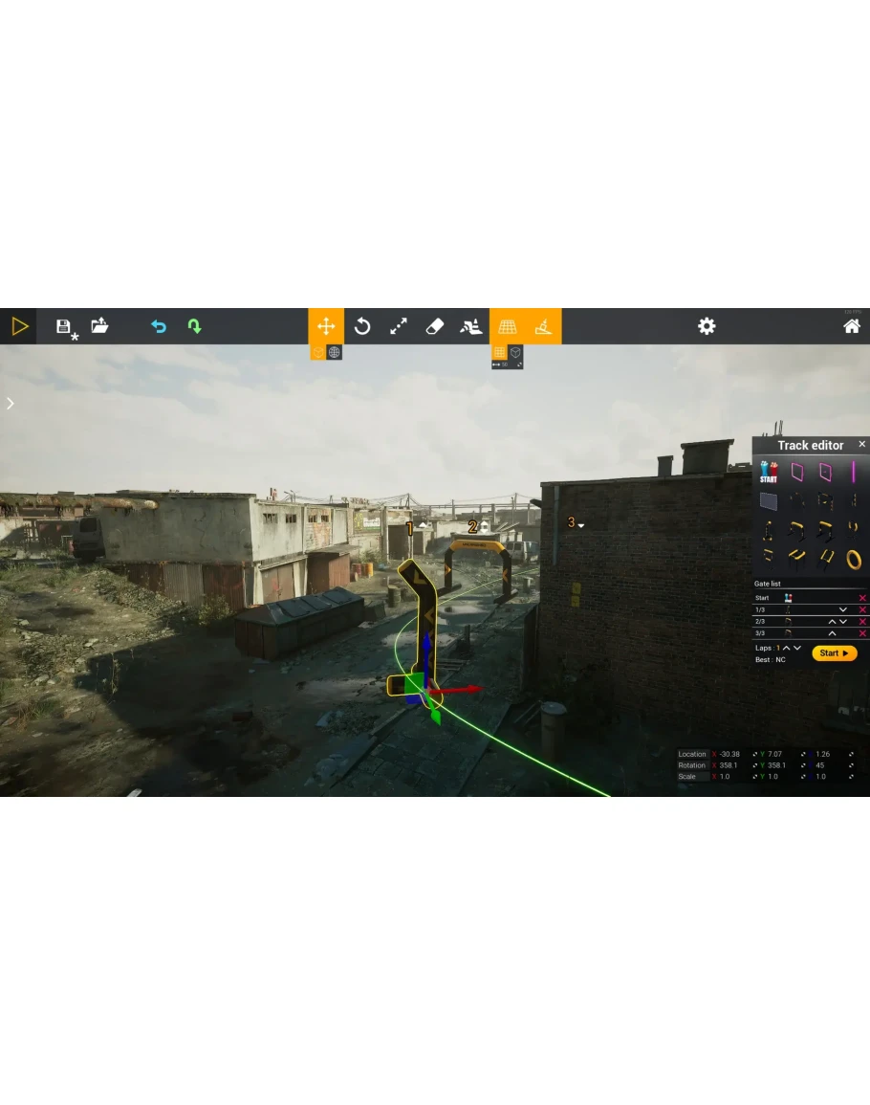
Task: Select the Rotate tool in the toolbar
Action: [x=362, y=326]
